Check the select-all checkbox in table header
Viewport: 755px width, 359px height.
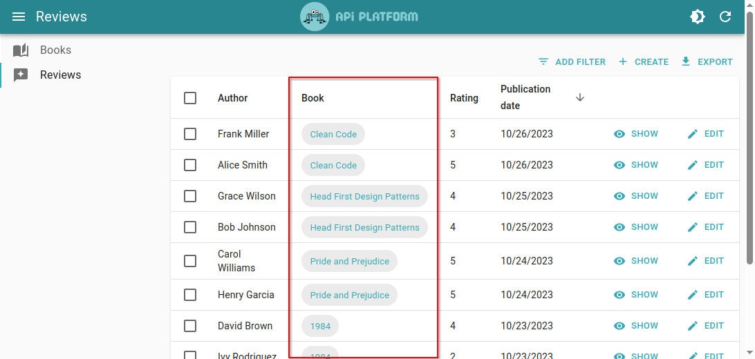pyautogui.click(x=190, y=98)
